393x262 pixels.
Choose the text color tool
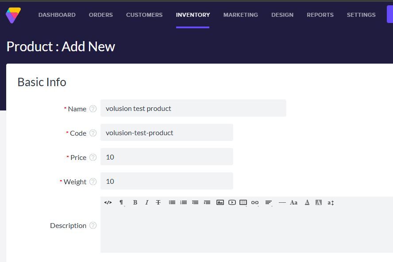307,202
